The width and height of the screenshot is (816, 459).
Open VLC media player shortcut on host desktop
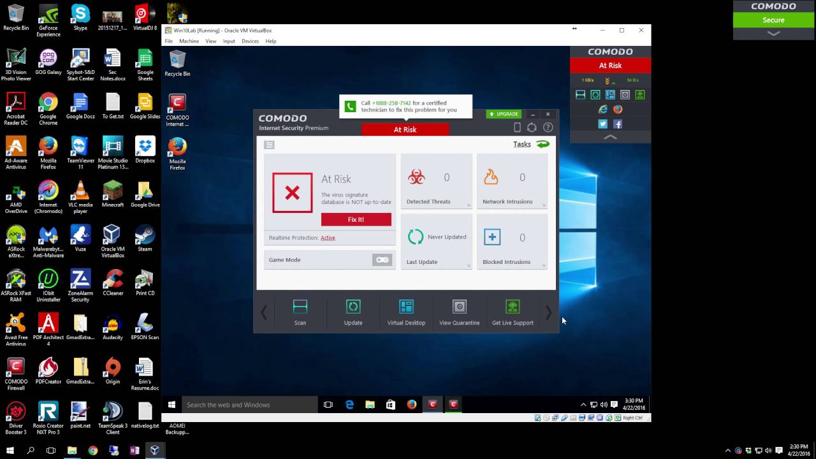click(80, 194)
